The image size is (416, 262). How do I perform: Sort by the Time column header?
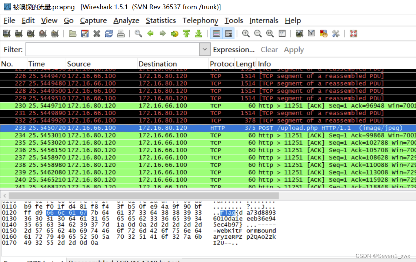click(46, 64)
